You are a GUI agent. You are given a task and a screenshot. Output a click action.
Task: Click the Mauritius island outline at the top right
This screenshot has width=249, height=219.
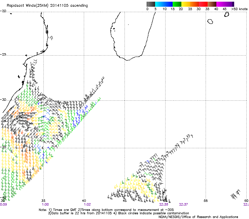(226, 14)
